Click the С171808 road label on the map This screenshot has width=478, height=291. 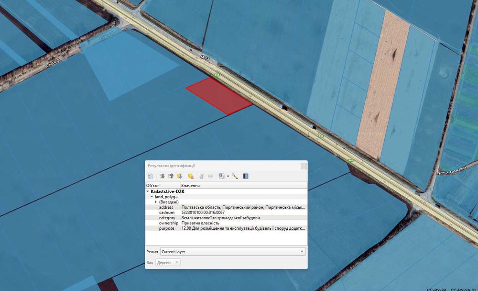point(53,64)
